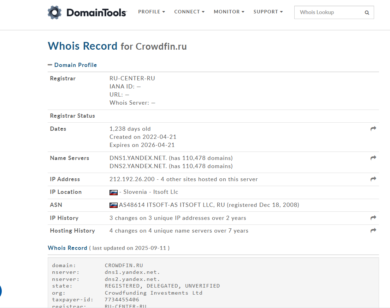Click the DomainTools wordmark
Viewport: 390px width, 308px height.
97,13
